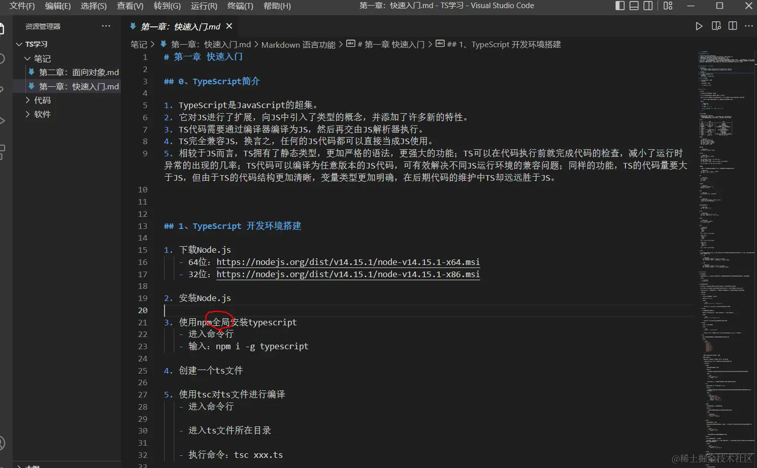Open 第二章:面向对象.md file
The height and width of the screenshot is (468, 757).
click(79, 72)
